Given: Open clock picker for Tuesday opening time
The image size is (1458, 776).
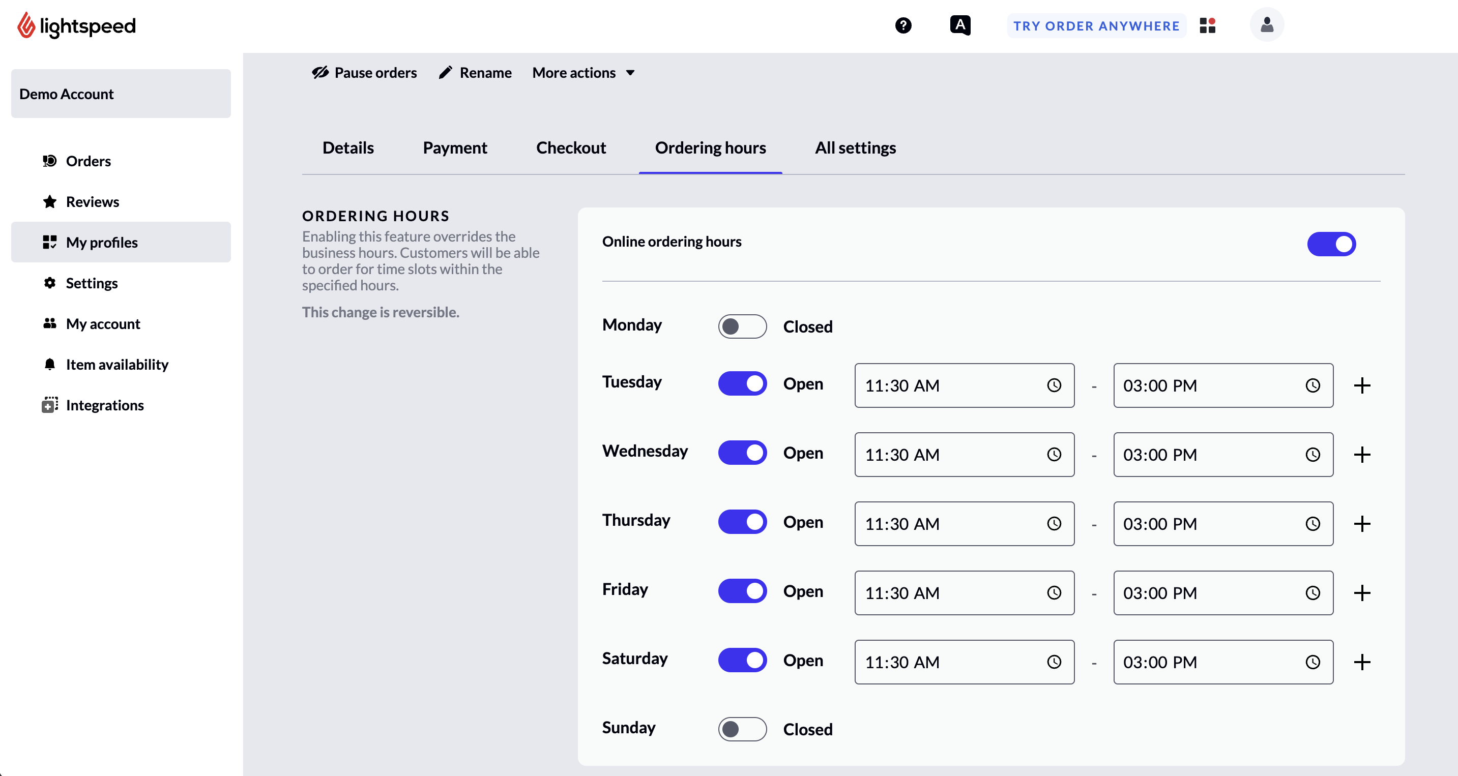Looking at the screenshot, I should [1054, 386].
